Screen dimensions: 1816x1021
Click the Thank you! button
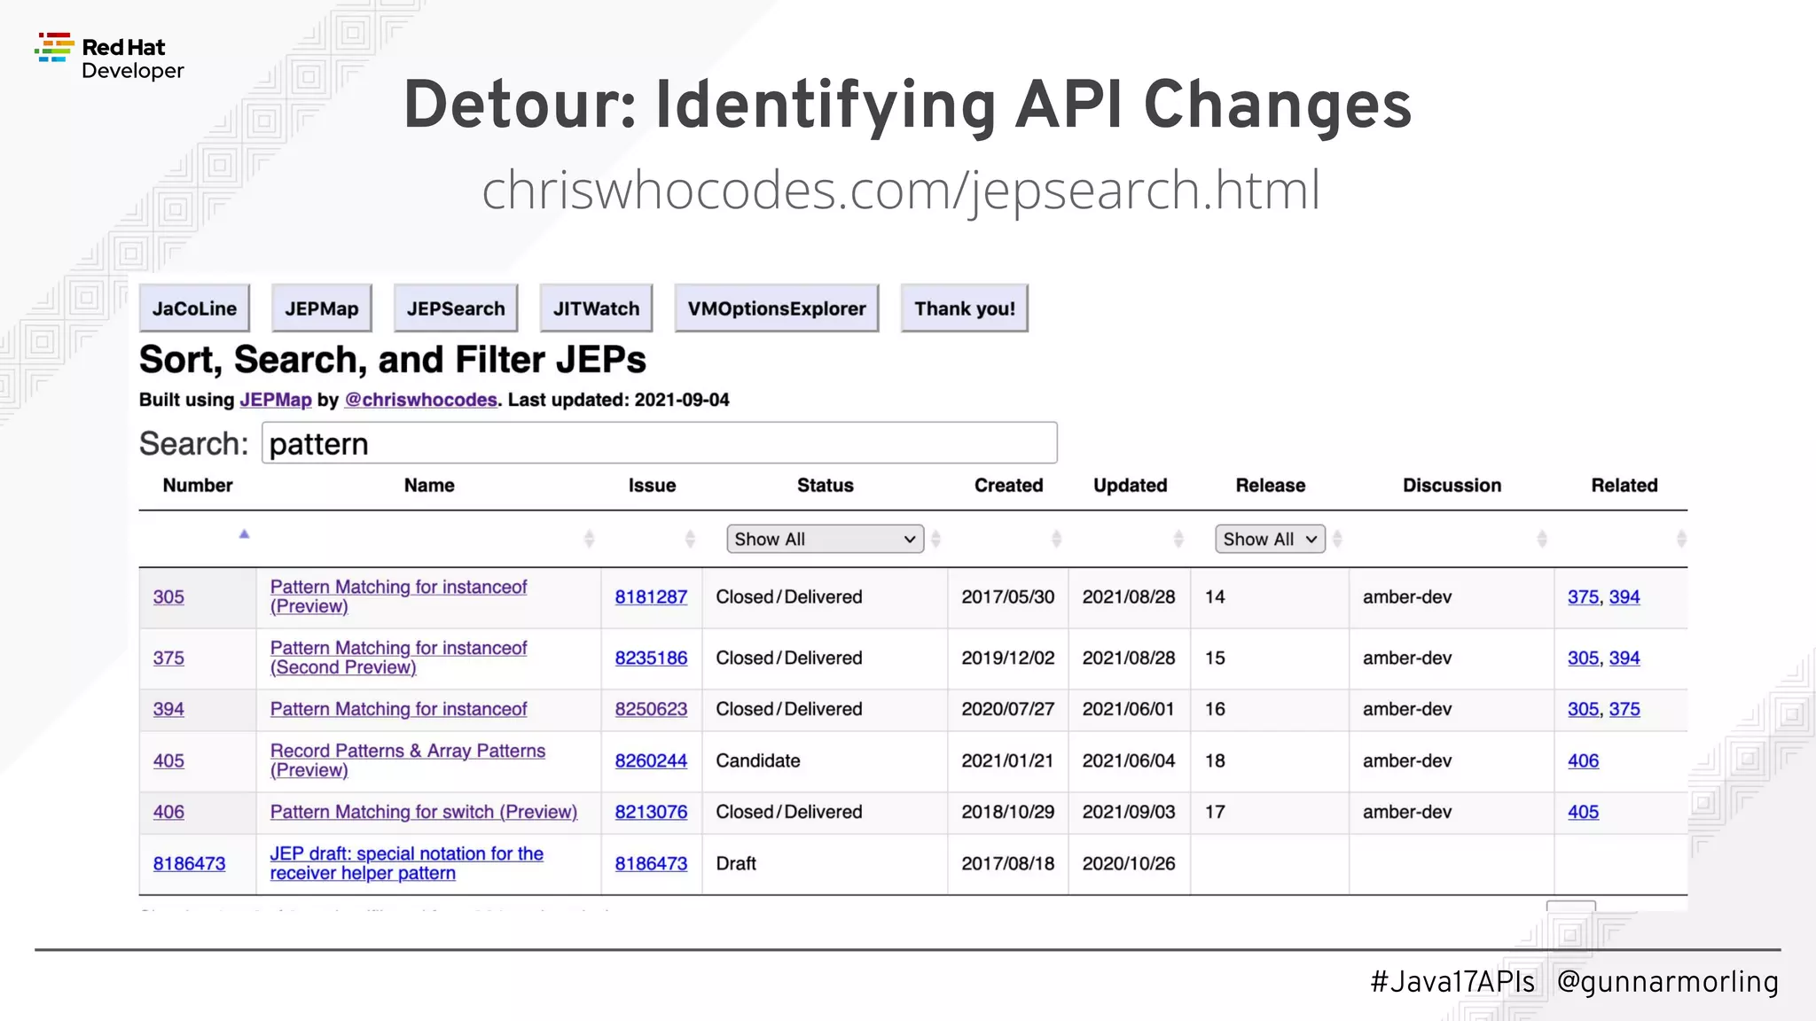tap(965, 308)
